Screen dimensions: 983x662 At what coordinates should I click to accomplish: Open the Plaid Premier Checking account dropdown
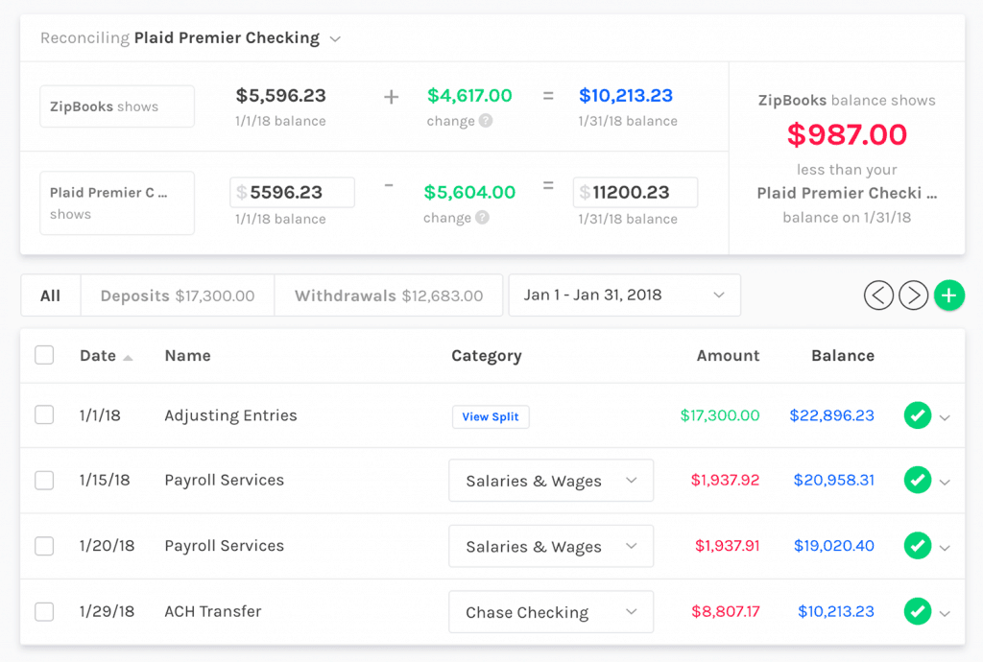(x=334, y=38)
